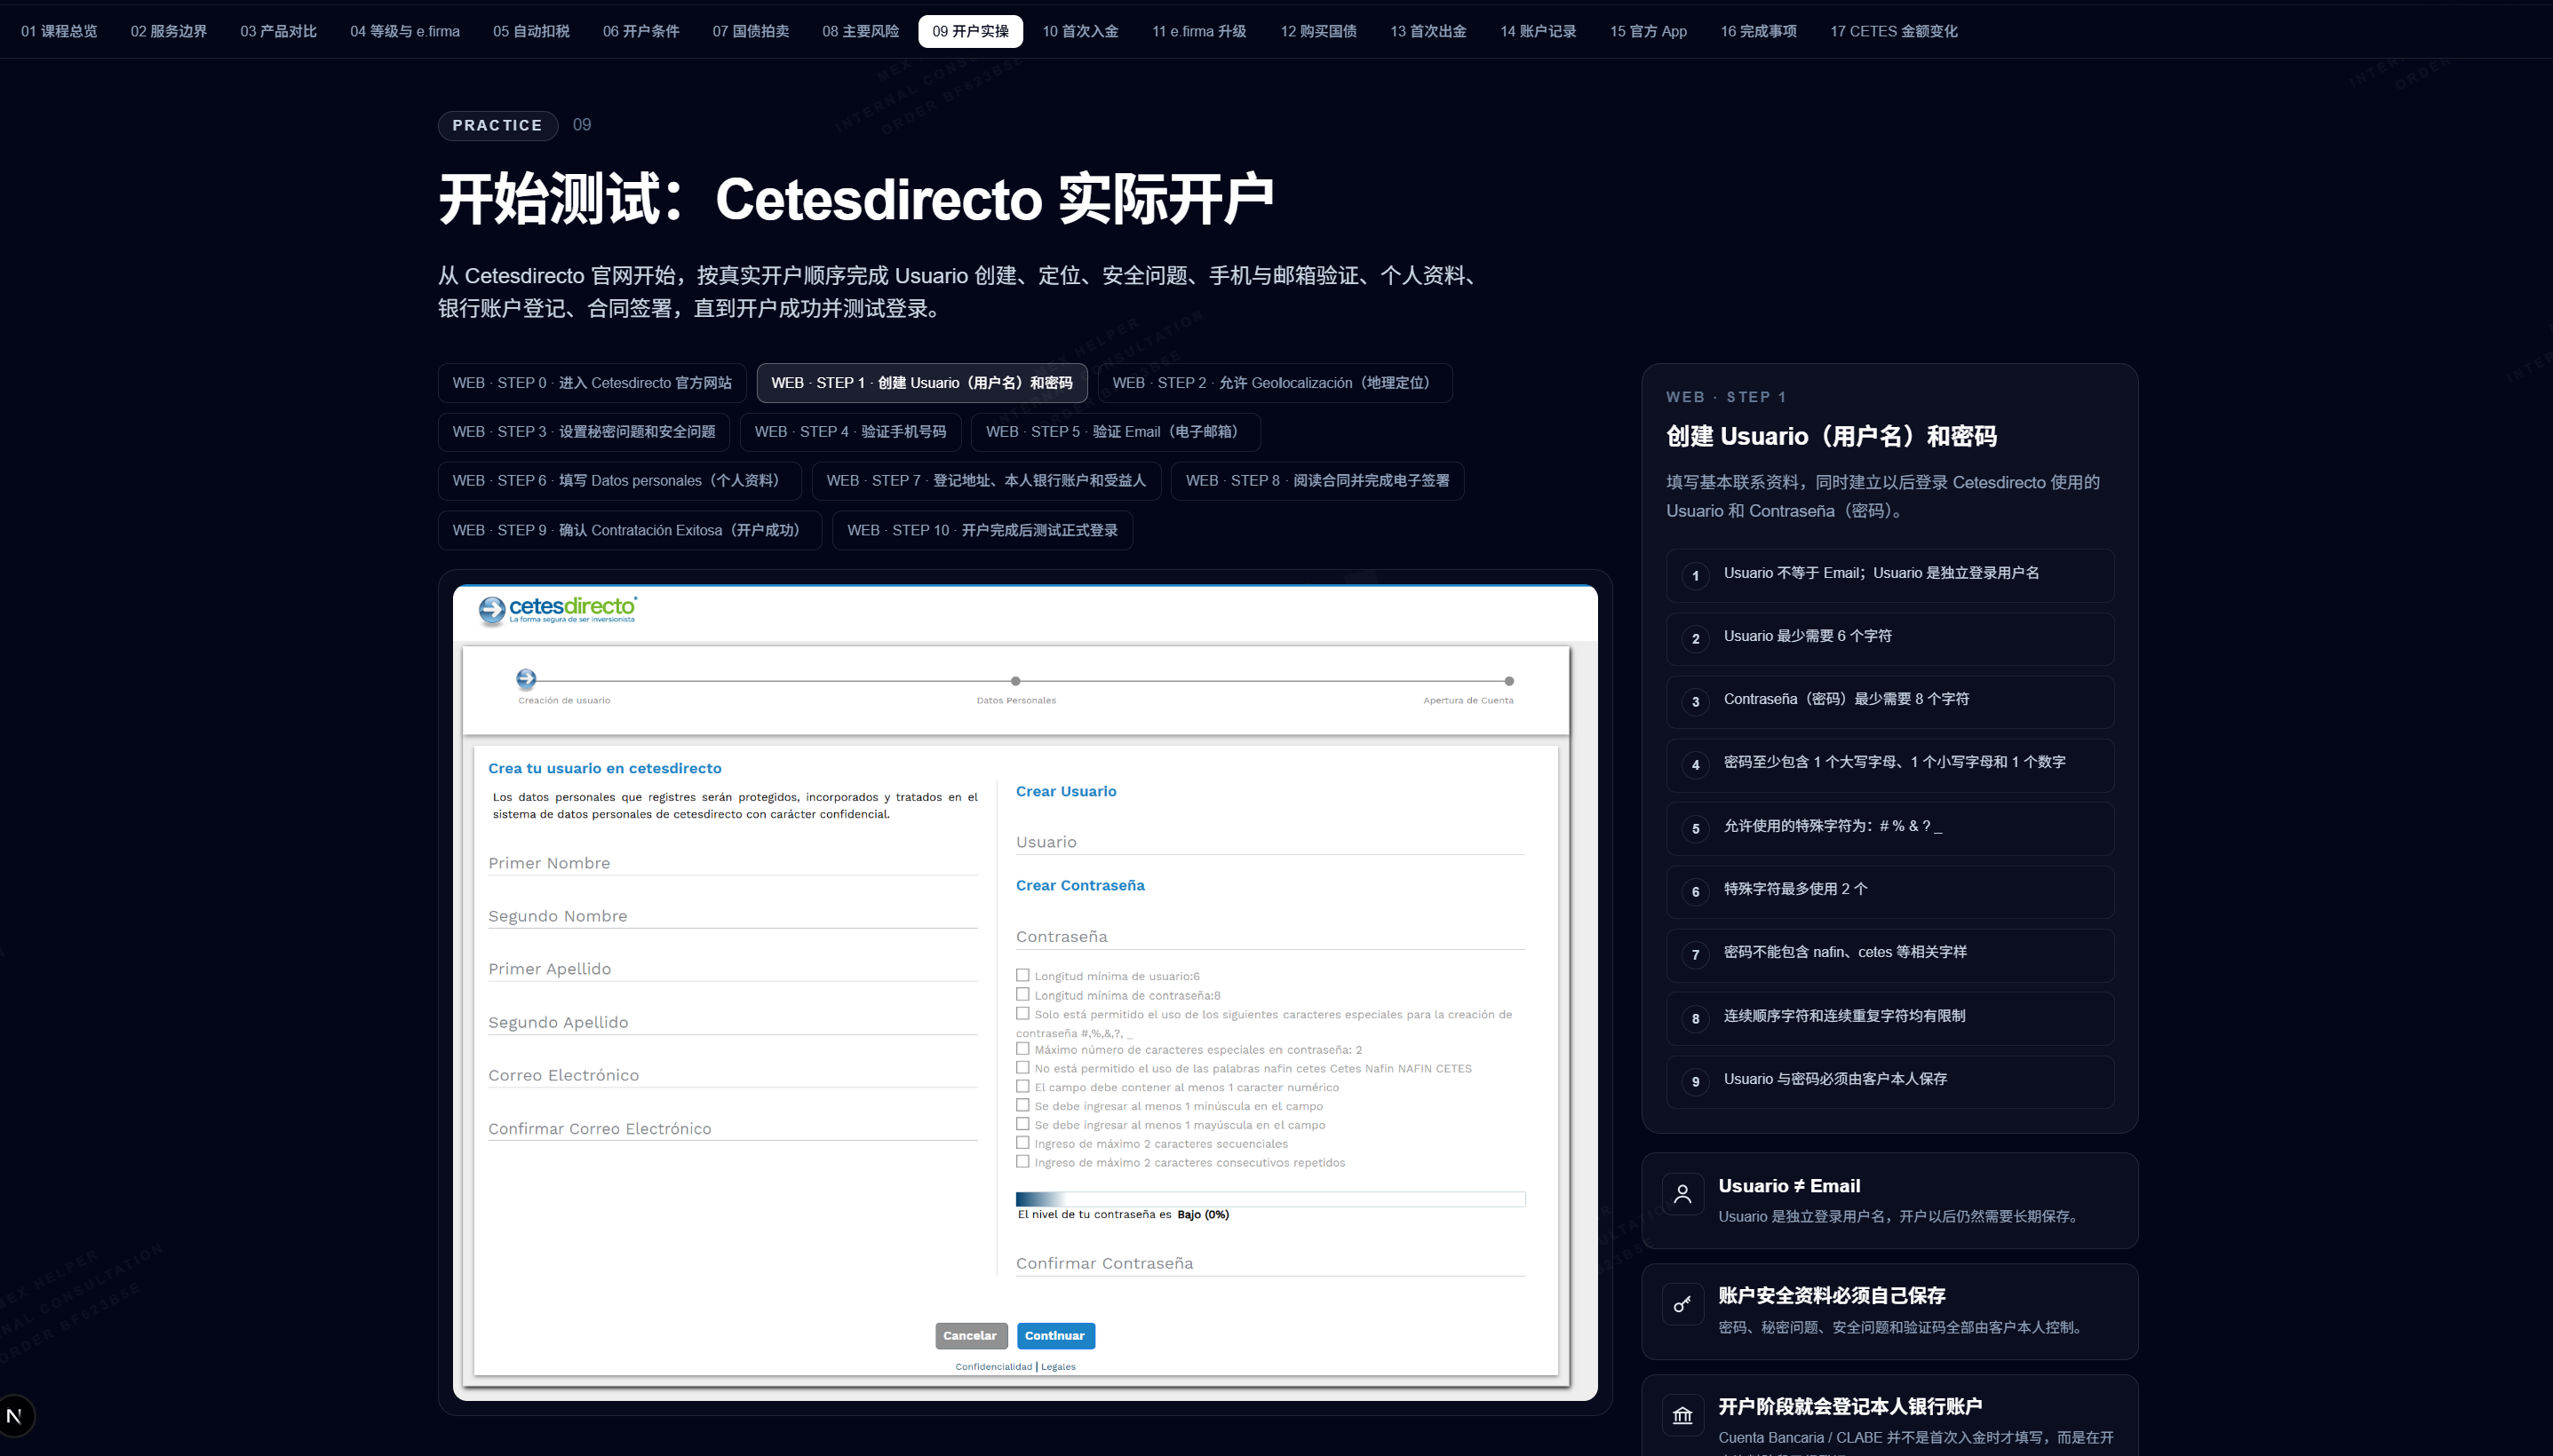The height and width of the screenshot is (1456, 2553).
Task: Select the 09 开户实操 tab
Action: click(x=970, y=31)
